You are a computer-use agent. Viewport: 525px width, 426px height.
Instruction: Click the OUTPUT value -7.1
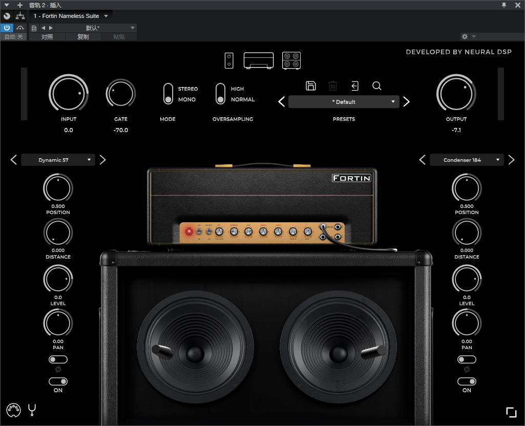456,130
